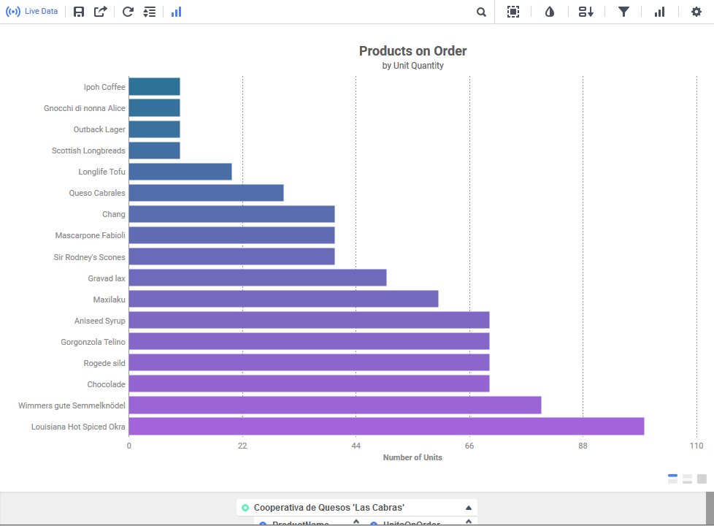Click the Cooperativa de Quesos 'Las Cabras' title
The image size is (714, 526).
pyautogui.click(x=329, y=507)
